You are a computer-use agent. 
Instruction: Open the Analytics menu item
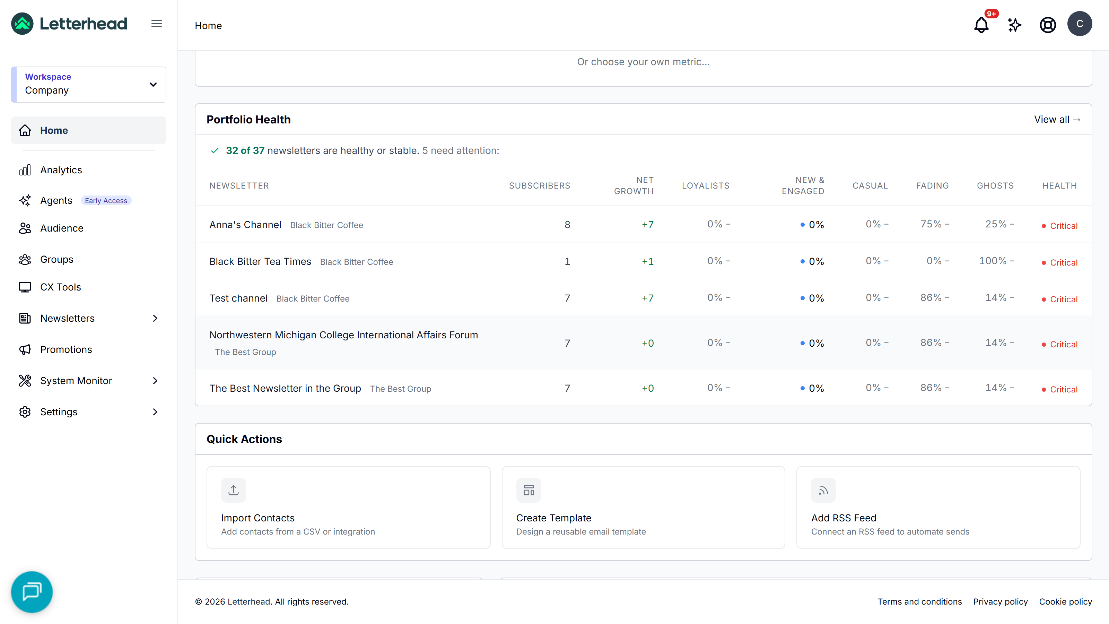tap(89, 170)
